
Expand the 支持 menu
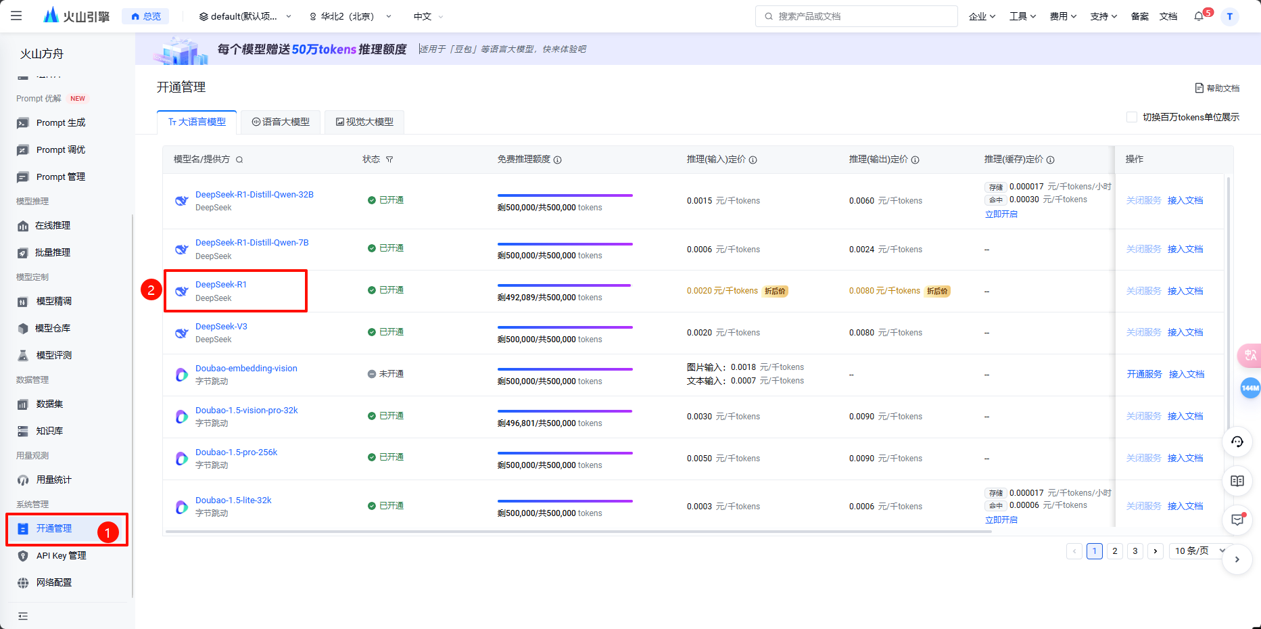1103,16
